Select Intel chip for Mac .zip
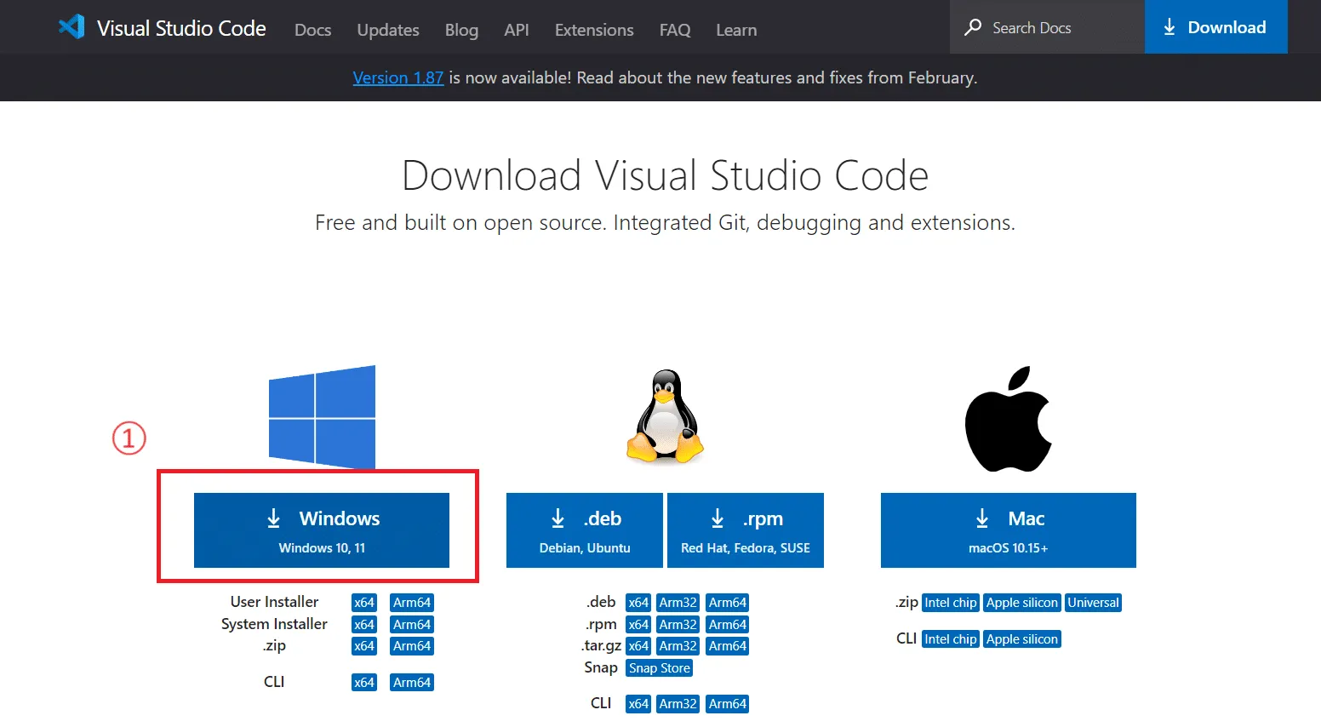Image resolution: width=1321 pixels, height=727 pixels. (x=951, y=603)
